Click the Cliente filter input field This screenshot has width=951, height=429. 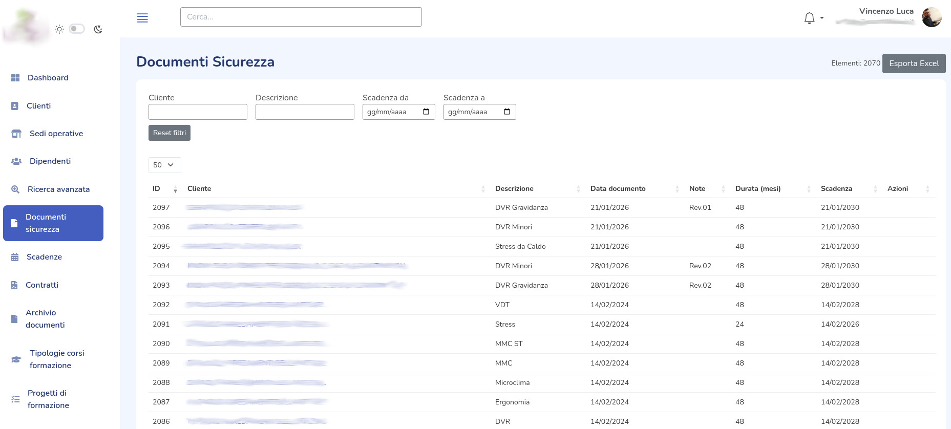tap(198, 112)
